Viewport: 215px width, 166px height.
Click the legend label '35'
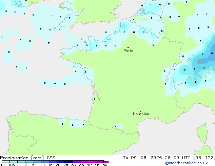point(81,165)
